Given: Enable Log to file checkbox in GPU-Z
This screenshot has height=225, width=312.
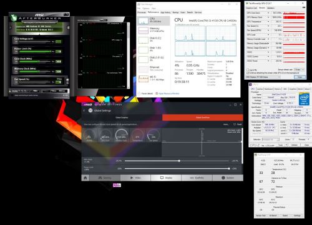Looking at the screenshot, I should pyautogui.click(x=248, y=70).
